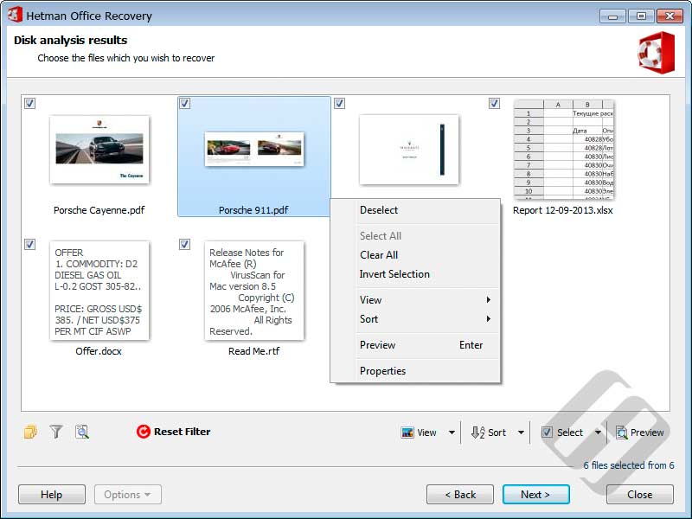
Task: Select the Porsche Cayenne.pdf thumbnail
Action: (x=99, y=150)
